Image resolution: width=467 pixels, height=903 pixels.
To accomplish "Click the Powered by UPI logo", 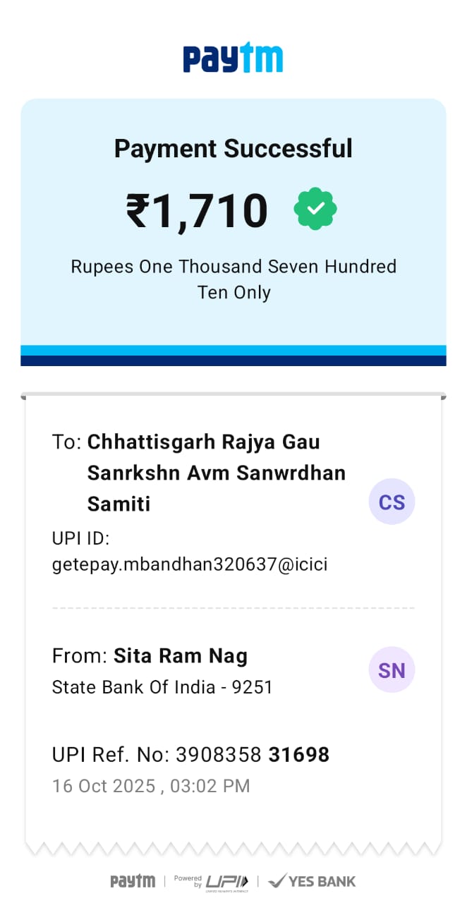I will coord(212,881).
